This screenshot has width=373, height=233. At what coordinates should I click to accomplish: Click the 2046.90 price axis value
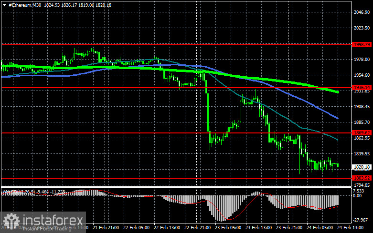point(362,12)
